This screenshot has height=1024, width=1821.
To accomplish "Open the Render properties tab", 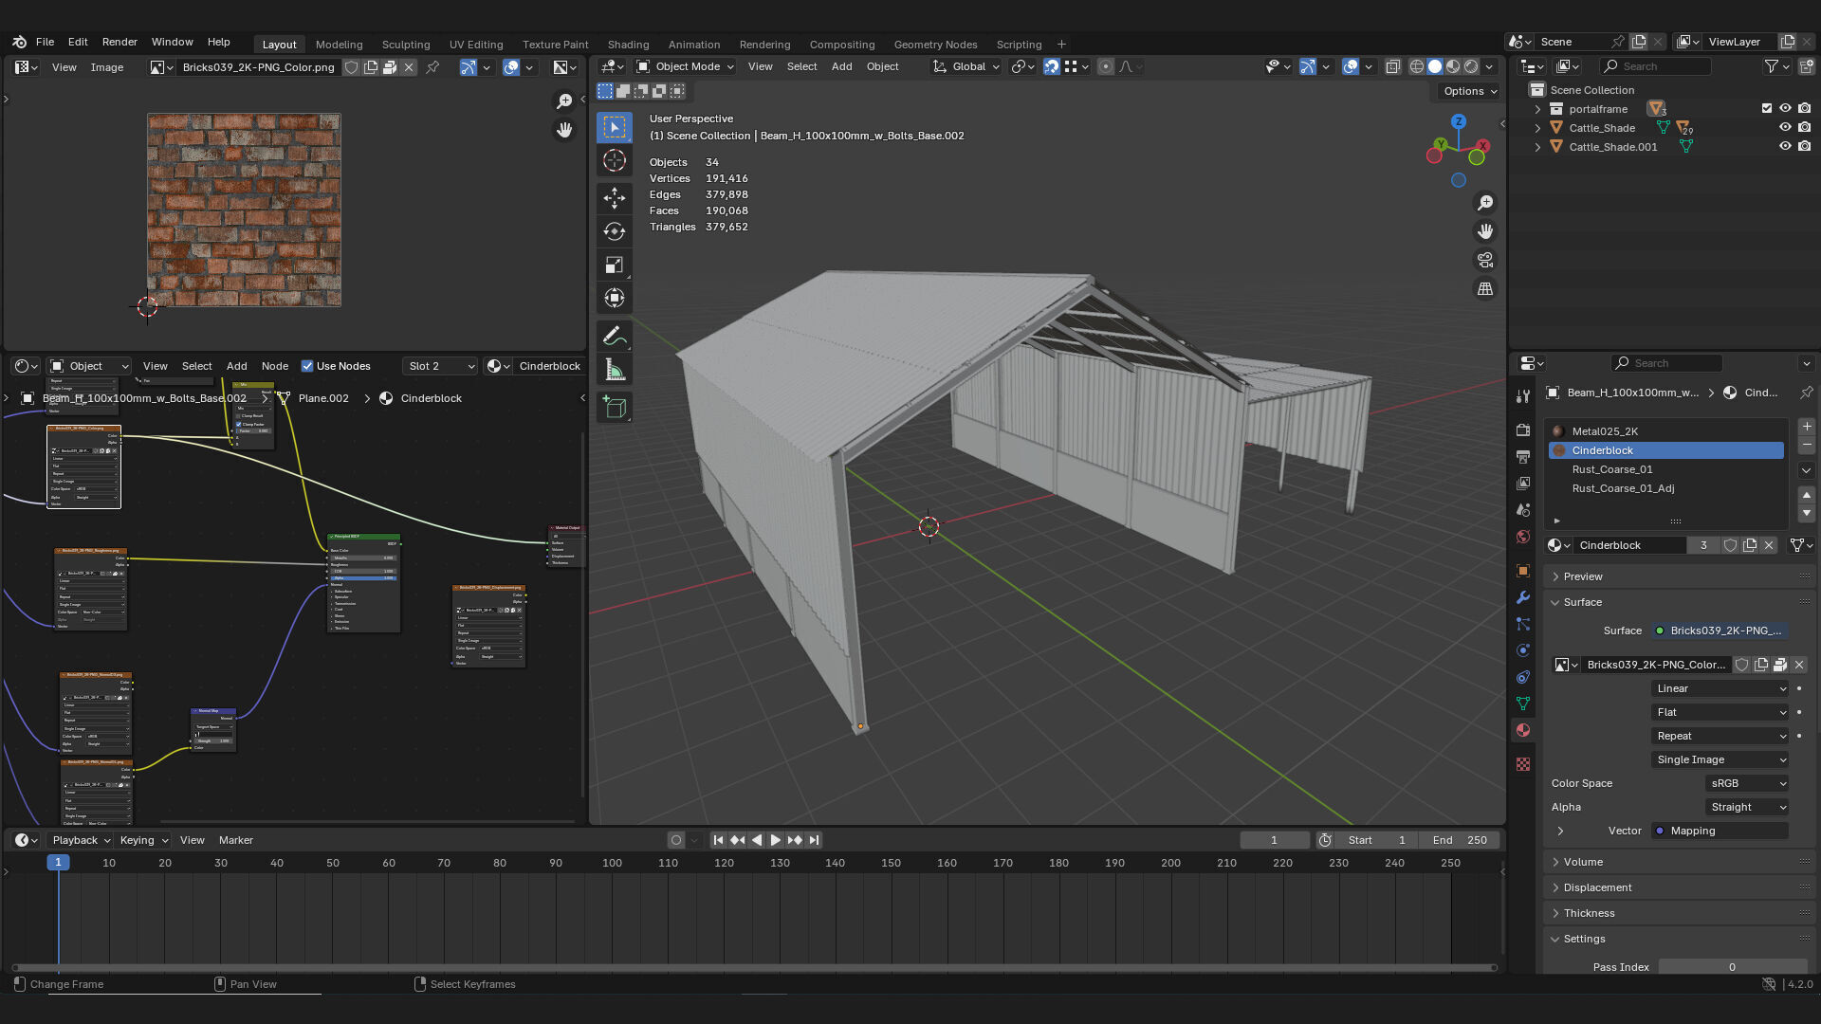I will [1523, 430].
